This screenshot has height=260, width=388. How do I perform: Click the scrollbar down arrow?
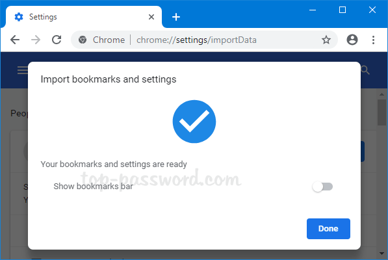[x=382, y=253]
